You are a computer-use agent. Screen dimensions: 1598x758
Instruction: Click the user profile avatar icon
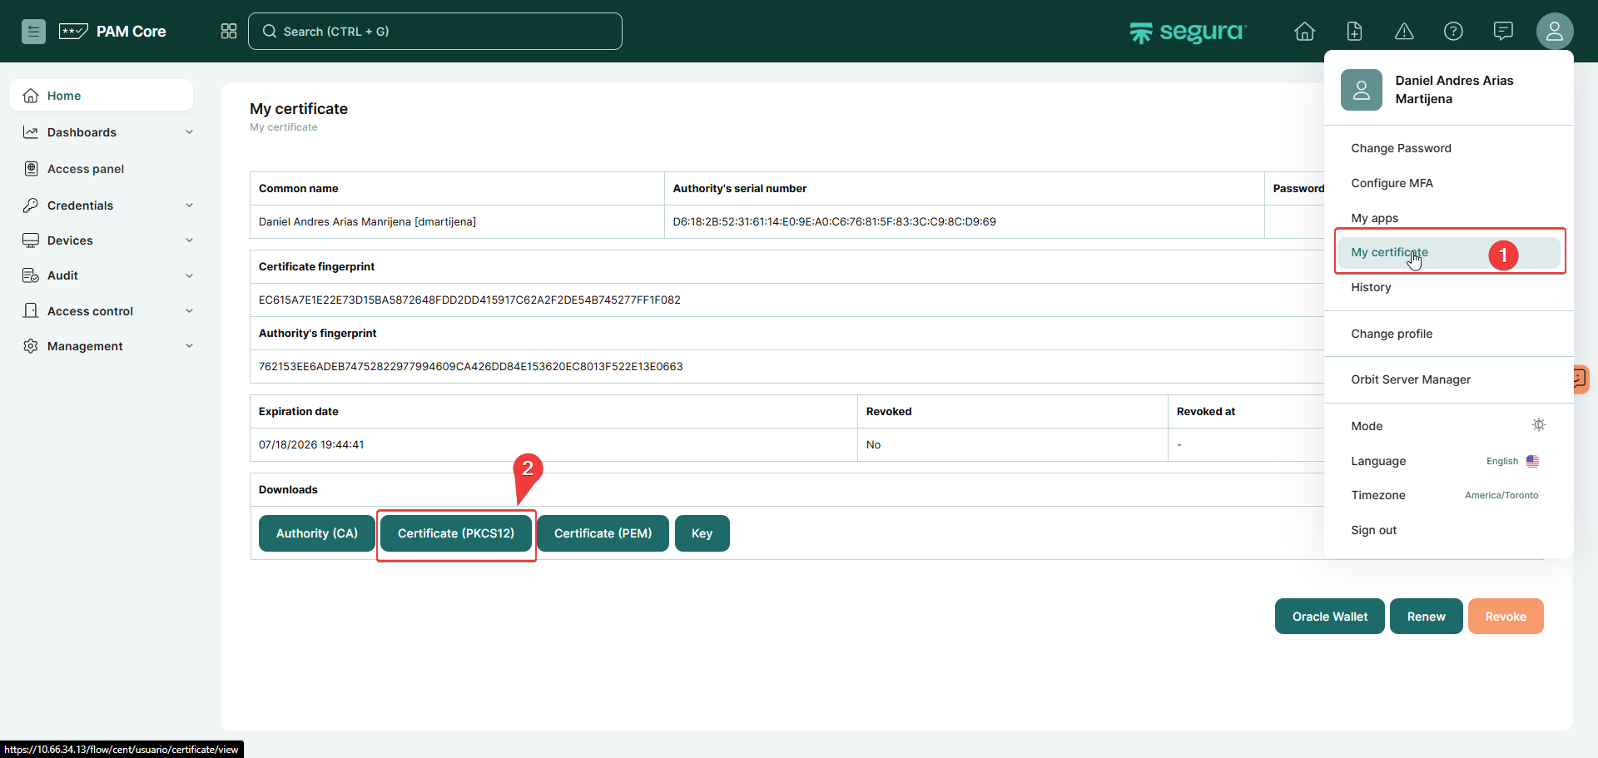point(1554,32)
